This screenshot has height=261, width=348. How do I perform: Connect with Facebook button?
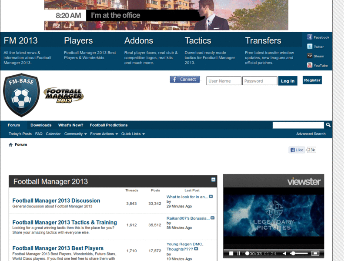[184, 79]
